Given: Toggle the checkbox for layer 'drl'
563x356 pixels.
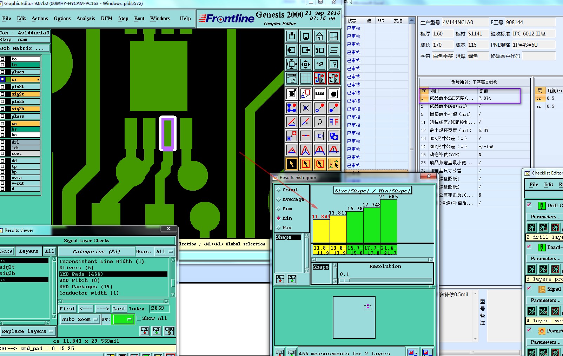Looking at the screenshot, I should click(2, 142).
